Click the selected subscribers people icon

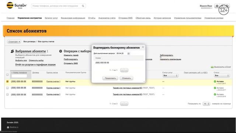coord(12,51)
